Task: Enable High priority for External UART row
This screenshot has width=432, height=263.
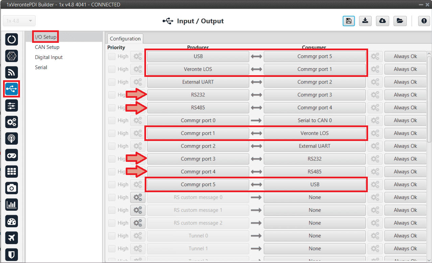Action: pos(112,82)
